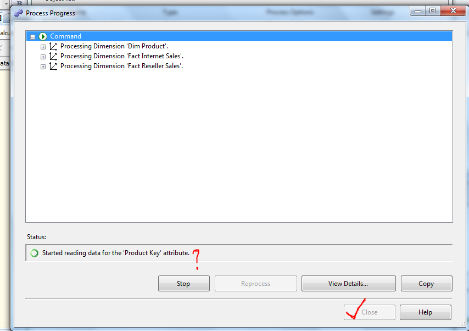The image size is (469, 331).
Task: Collapse the Command root node
Action: [x=32, y=37]
